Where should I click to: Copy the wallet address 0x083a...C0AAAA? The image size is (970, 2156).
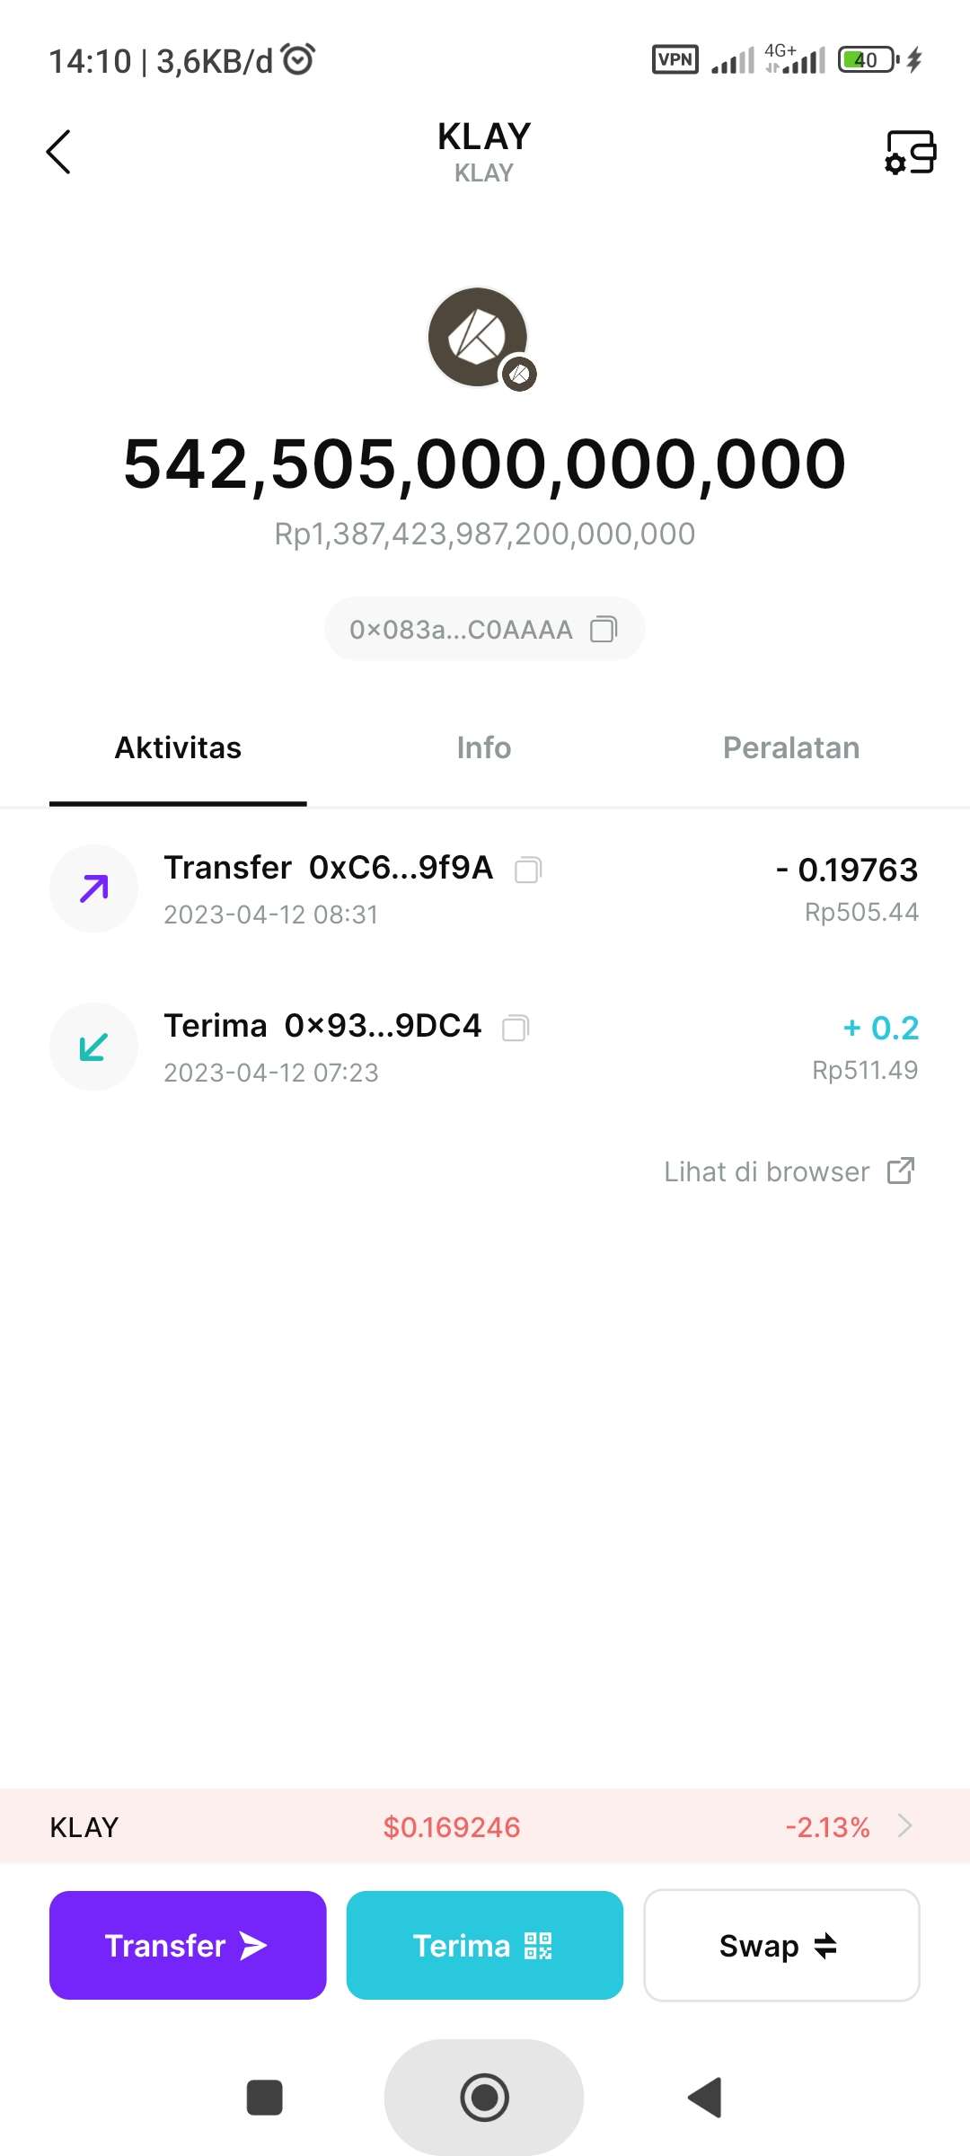click(x=604, y=629)
